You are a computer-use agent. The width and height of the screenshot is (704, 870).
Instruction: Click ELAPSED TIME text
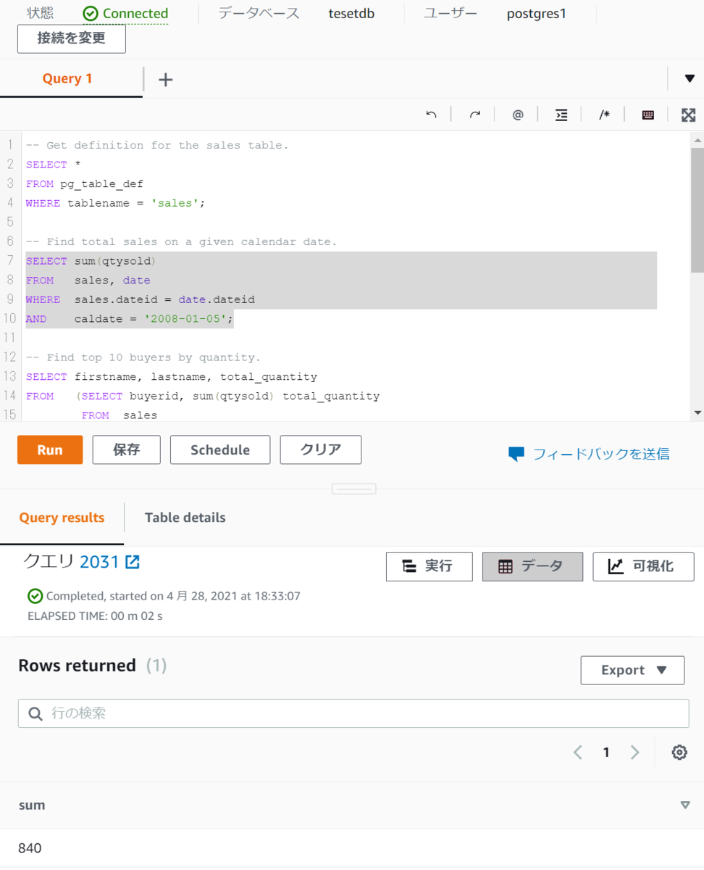95,616
